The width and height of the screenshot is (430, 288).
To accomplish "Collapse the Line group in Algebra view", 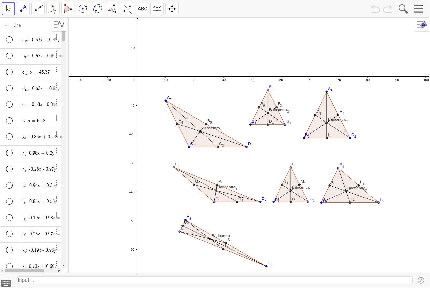I will (6, 25).
